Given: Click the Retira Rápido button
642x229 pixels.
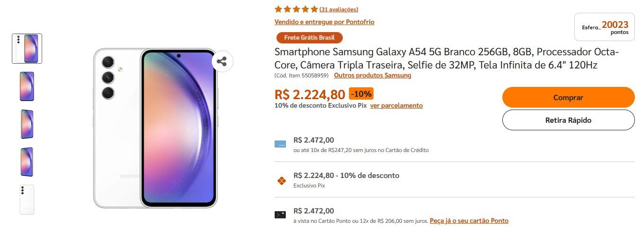Looking at the screenshot, I should click(568, 120).
